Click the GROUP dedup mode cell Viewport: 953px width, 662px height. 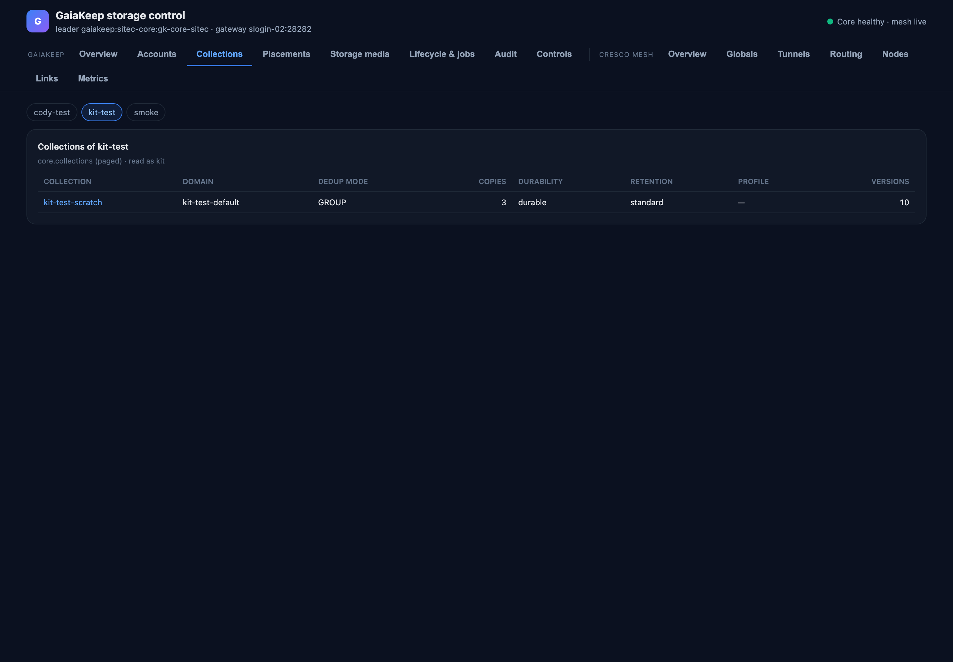tap(332, 203)
